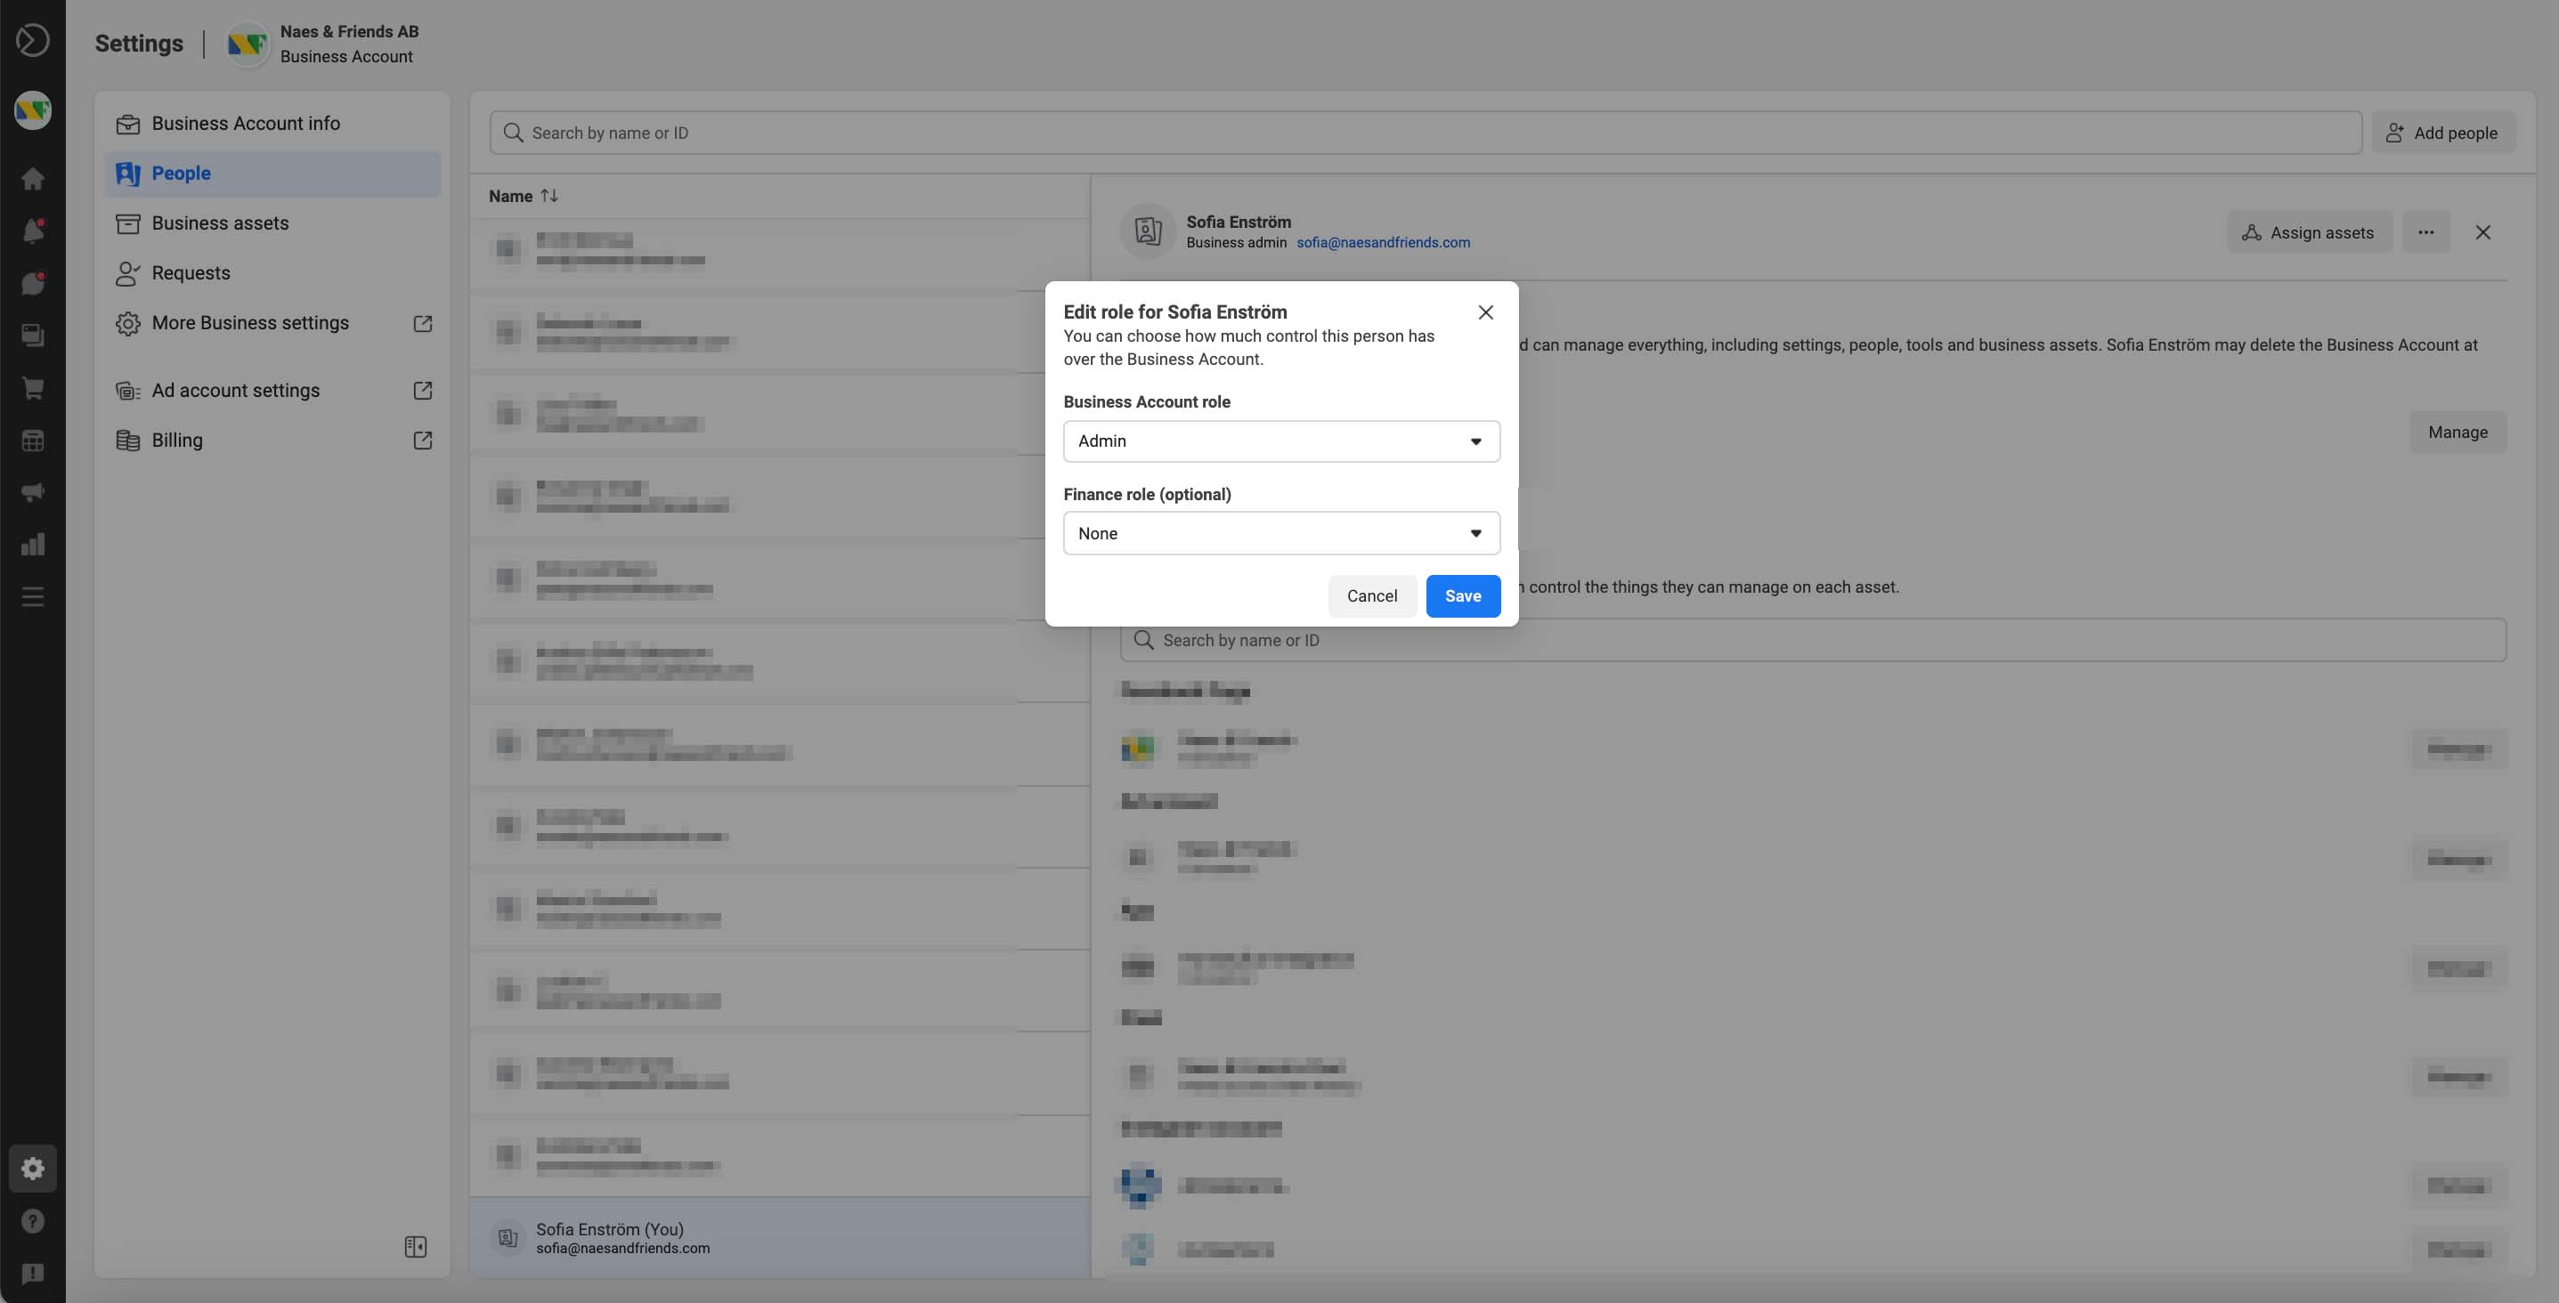Open external link icon beside Ad account settings
This screenshot has width=2559, height=1303.
(422, 391)
